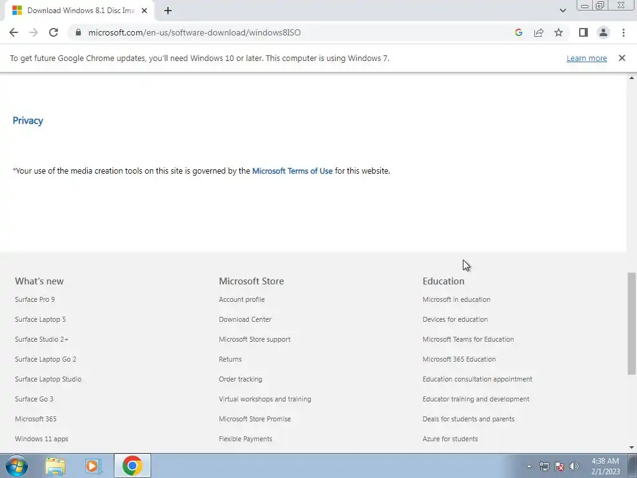Click the Google icon in address bar
Viewport: 637px width, 478px height.
tap(518, 32)
